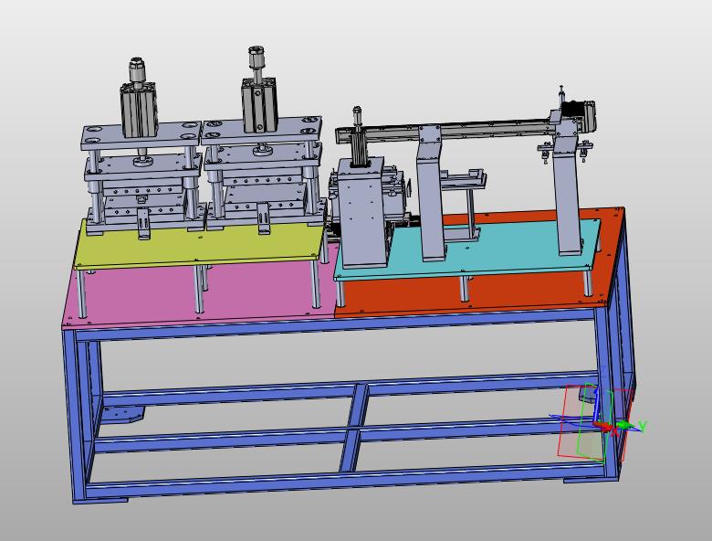Image resolution: width=712 pixels, height=541 pixels.
Task: Select the right press pneumatic cylinder
Action: (x=259, y=105)
